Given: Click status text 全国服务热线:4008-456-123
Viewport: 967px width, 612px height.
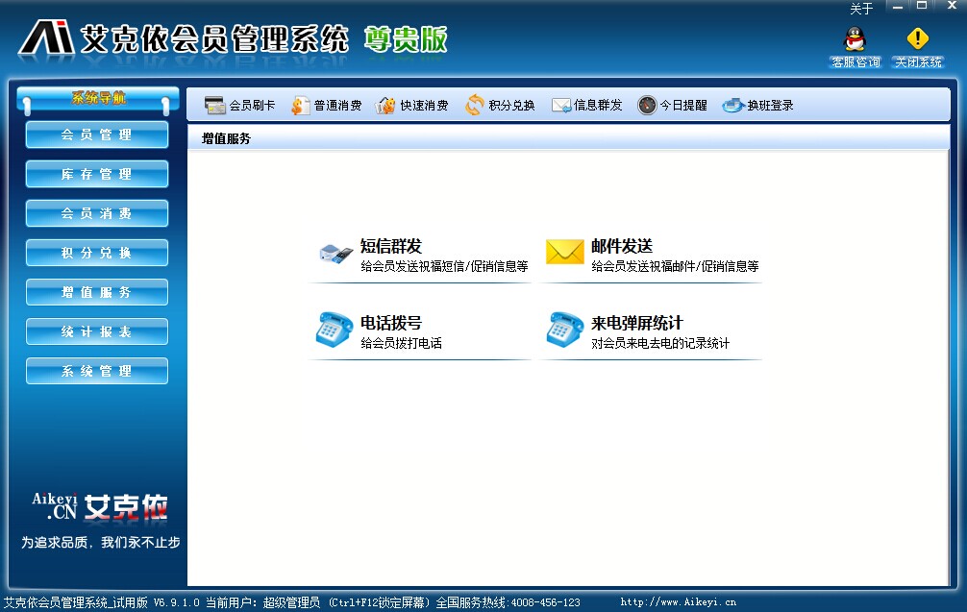Looking at the screenshot, I should coord(508,602).
